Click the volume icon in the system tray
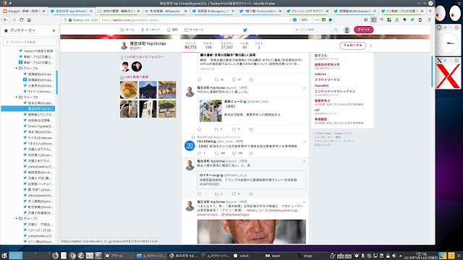This screenshot has width=463, height=260. tap(394, 256)
